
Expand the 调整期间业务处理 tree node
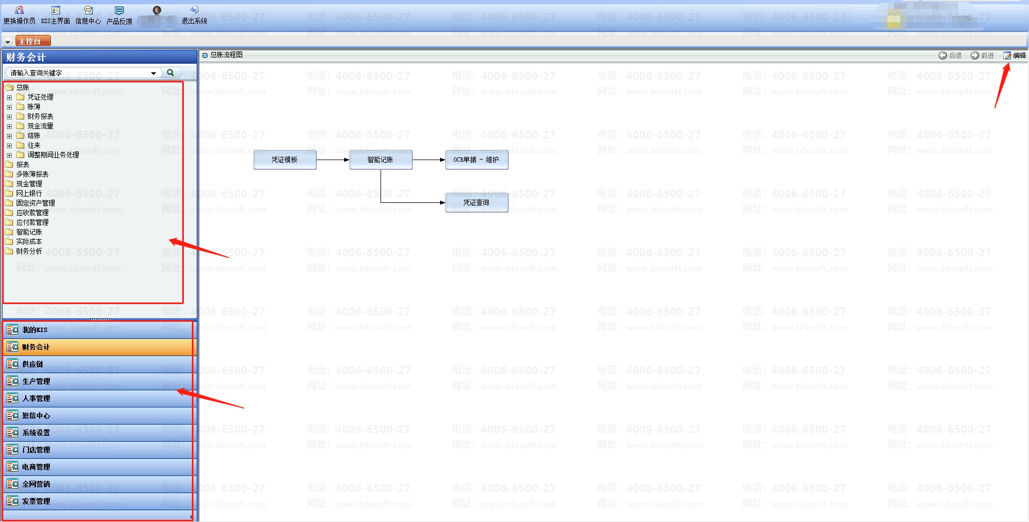coord(9,155)
